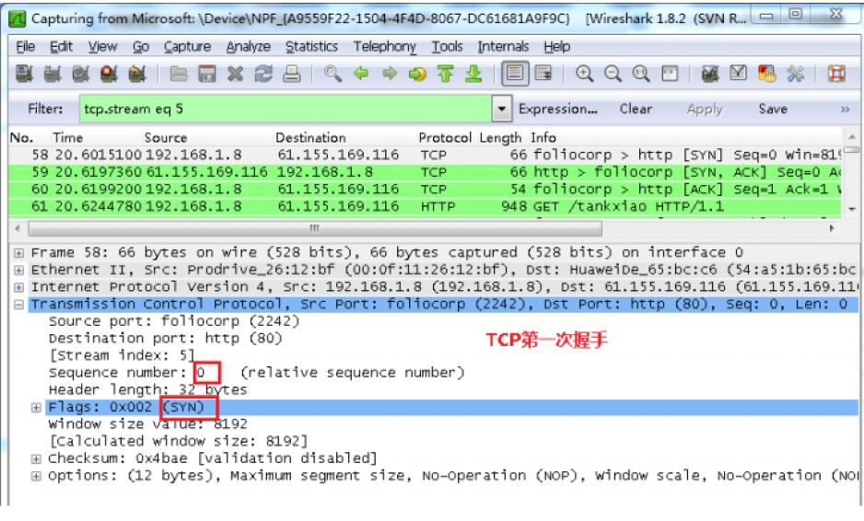Expand Internet Protocol Version 4 node
Image resolution: width=864 pixels, height=521 pixels.
click(18, 287)
